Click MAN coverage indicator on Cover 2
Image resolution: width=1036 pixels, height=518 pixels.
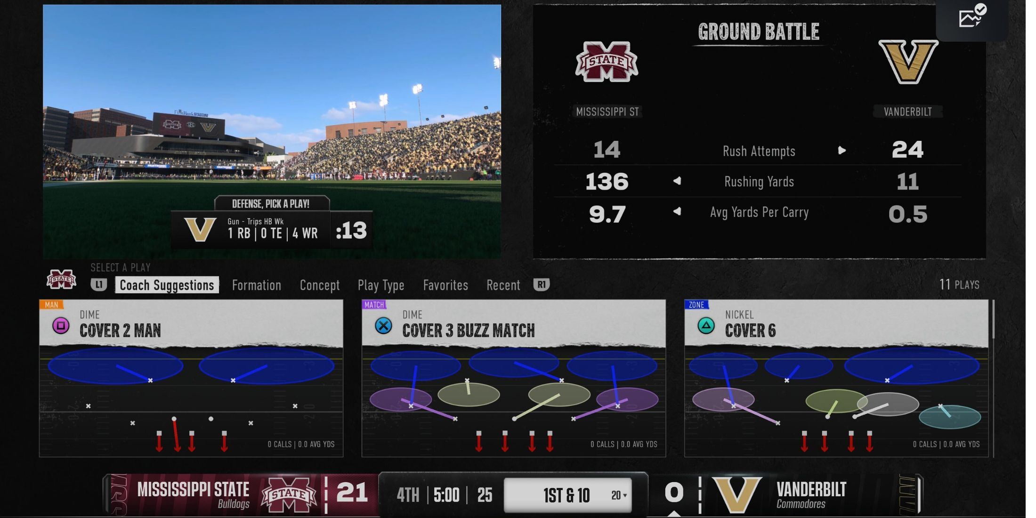51,305
